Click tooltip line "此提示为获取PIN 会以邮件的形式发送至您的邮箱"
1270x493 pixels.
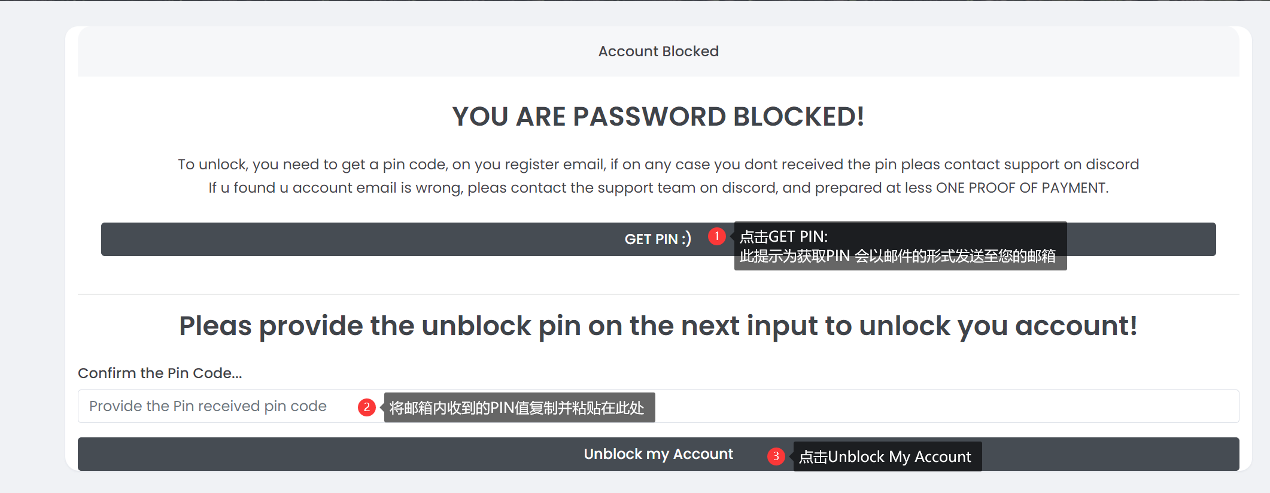(897, 256)
